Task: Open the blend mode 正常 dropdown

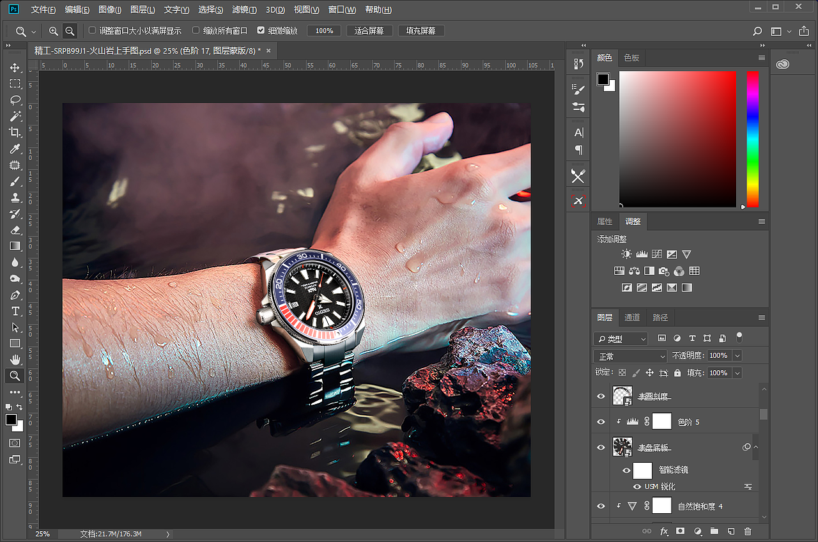Action: point(630,356)
